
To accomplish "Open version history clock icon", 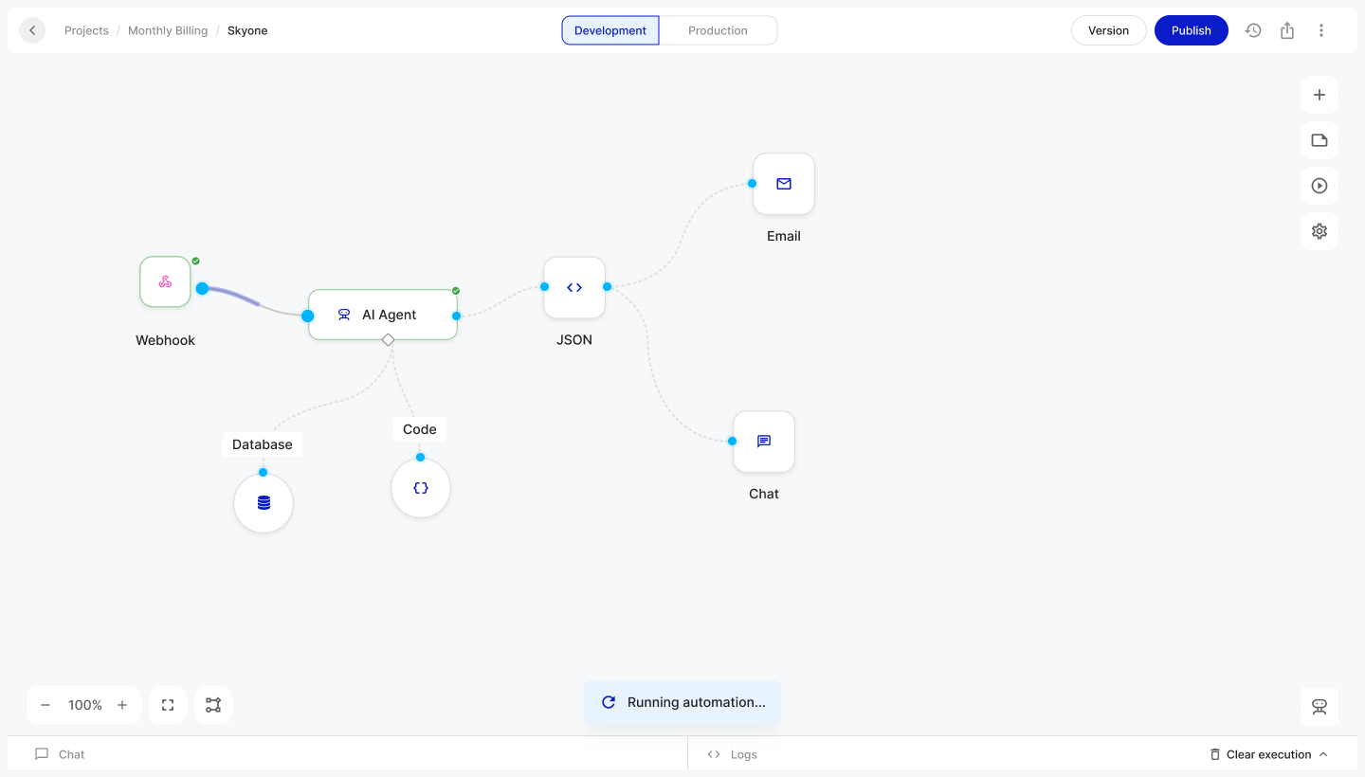I will [x=1253, y=30].
